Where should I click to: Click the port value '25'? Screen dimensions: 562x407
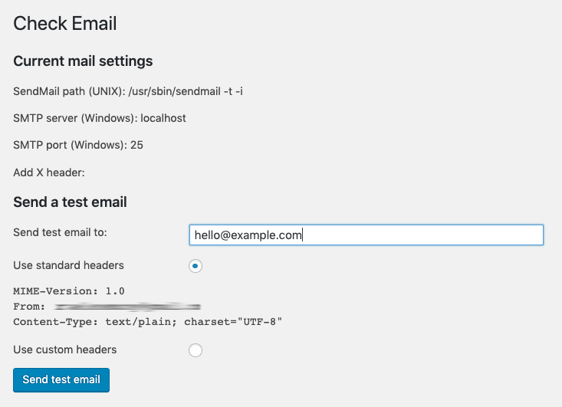tap(136, 145)
